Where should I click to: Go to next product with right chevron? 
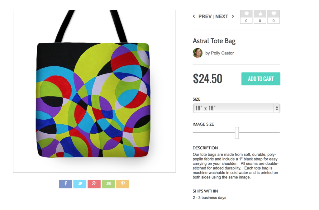pyautogui.click(x=233, y=16)
